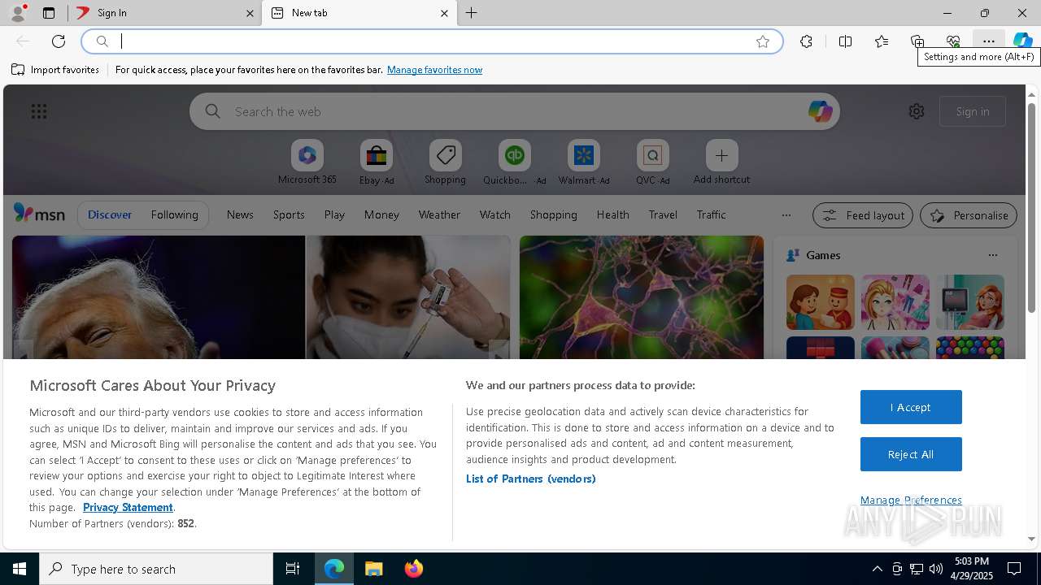This screenshot has height=585, width=1041.
Task: Open the Traffic category
Action: pos(711,214)
